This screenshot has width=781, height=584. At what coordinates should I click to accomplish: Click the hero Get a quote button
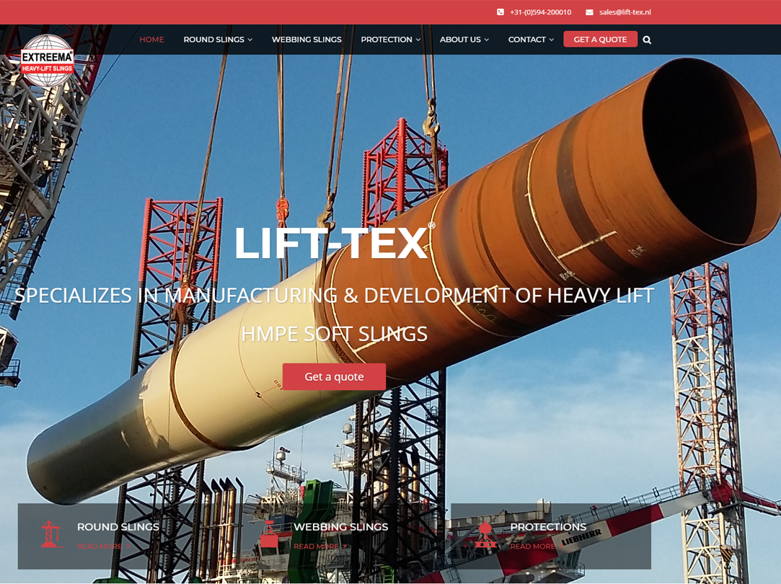pyautogui.click(x=334, y=376)
